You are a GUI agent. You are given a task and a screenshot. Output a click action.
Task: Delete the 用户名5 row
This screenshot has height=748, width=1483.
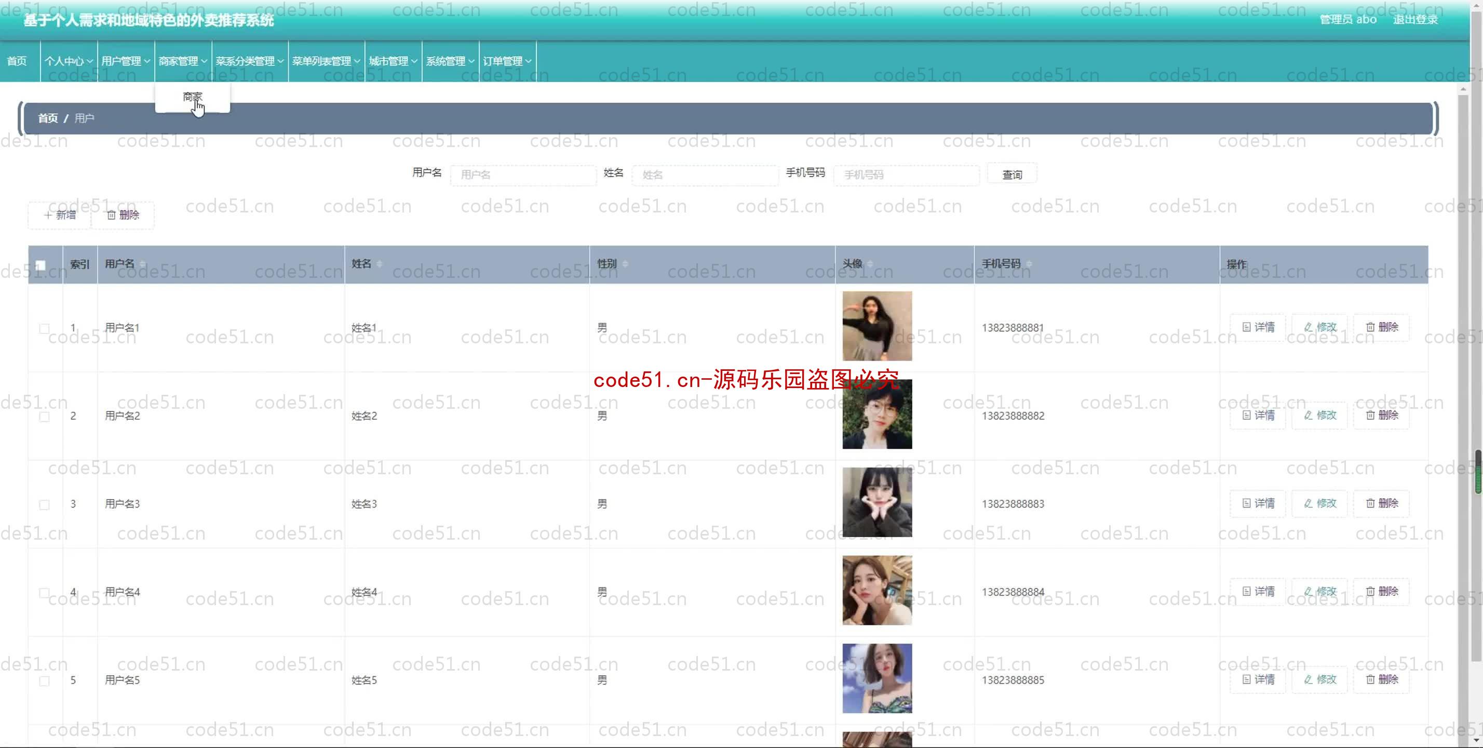click(x=1382, y=679)
